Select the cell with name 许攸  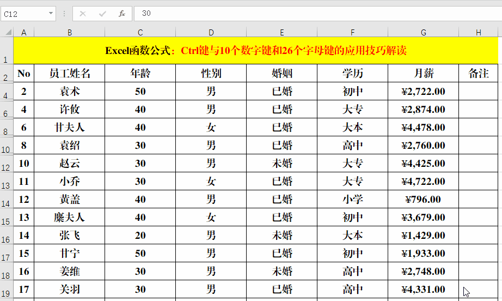tap(70, 109)
